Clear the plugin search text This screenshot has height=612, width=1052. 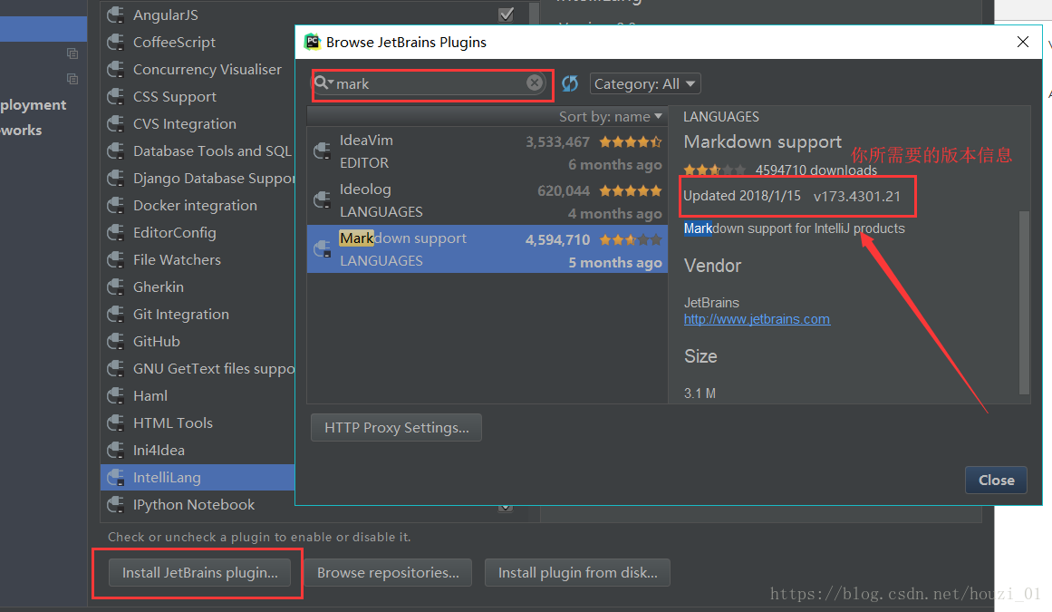coord(534,83)
